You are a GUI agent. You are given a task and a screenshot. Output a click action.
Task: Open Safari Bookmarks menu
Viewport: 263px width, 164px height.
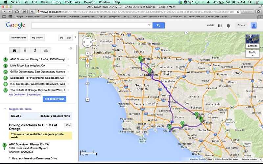point(72,2)
